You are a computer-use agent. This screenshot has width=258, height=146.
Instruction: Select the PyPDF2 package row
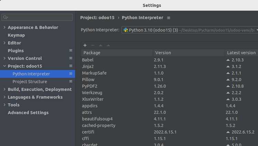[170, 86]
